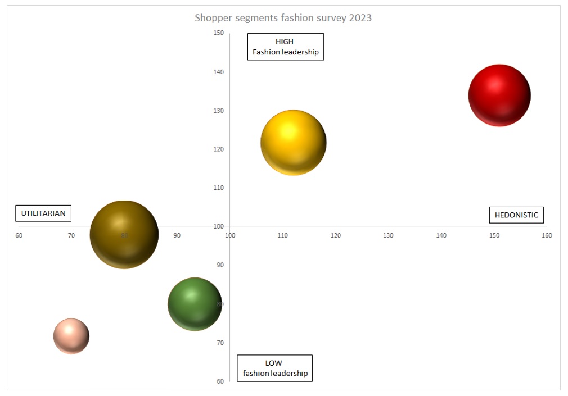Click the 160 label on horizontal axis
Screen dimensions: 568x396
(x=547, y=236)
